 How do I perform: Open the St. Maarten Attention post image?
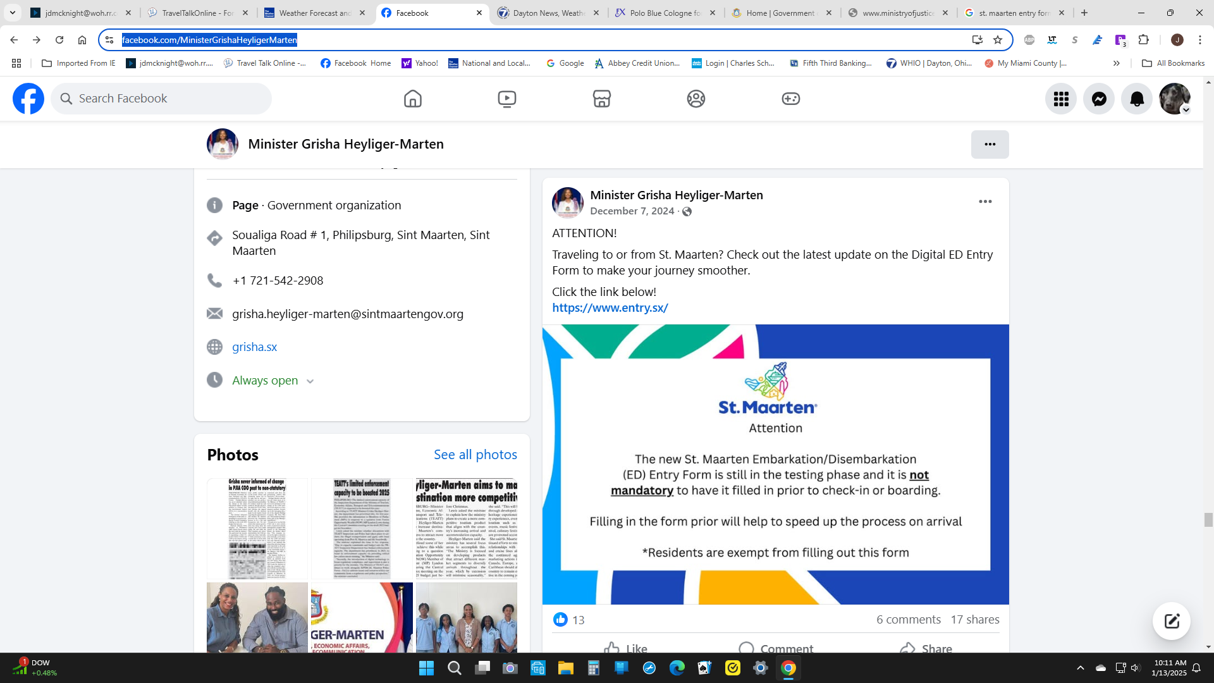pos(776,465)
